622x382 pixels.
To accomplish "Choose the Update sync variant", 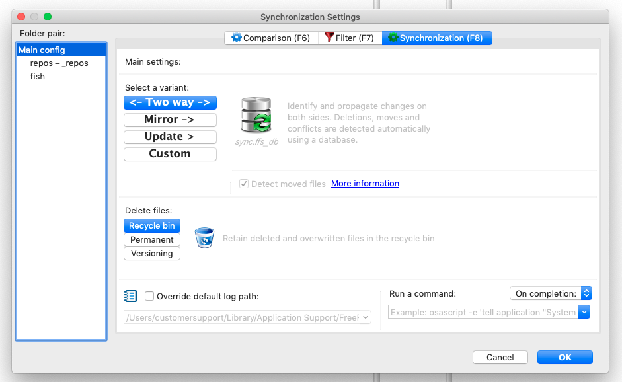I will [170, 136].
